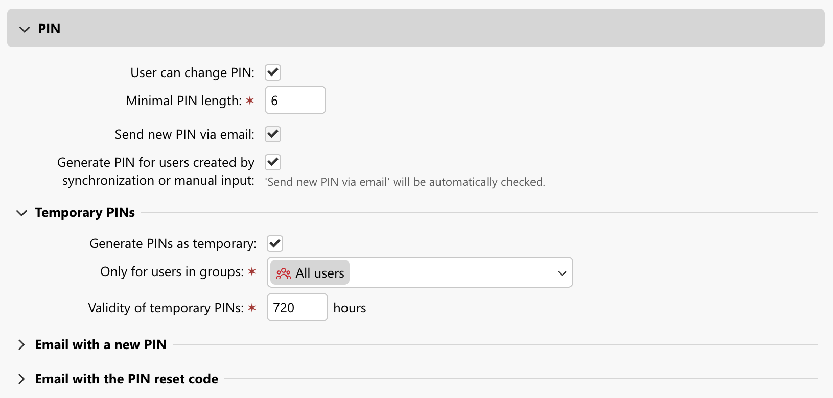Toggle Generate PINs as temporary off
Viewport: 833px width, 398px height.
pos(274,243)
